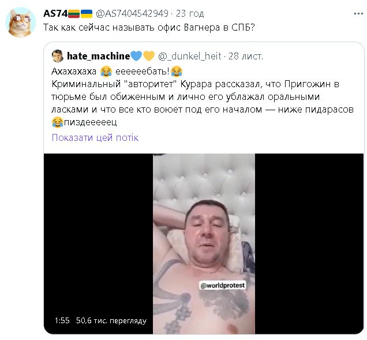Click the yellow heart emoji after hate_machine
Screen dimensions: 367x340
click(149, 56)
